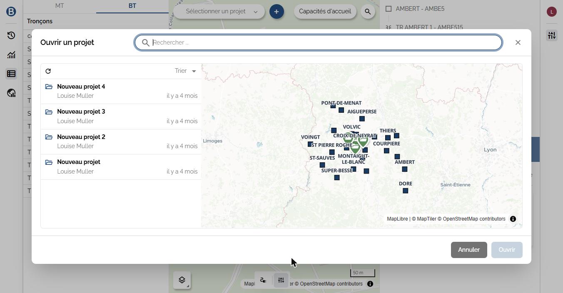Click the SUPER-BESSE marker on map
This screenshot has height=293, width=563.
[337, 178]
